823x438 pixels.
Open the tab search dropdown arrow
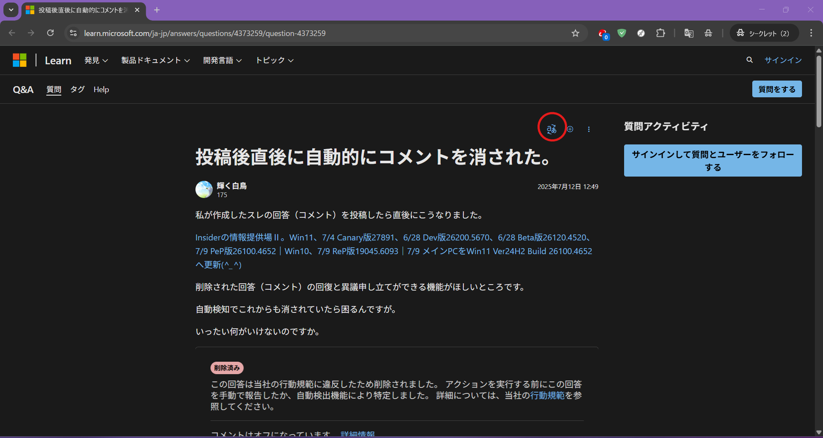(11, 10)
